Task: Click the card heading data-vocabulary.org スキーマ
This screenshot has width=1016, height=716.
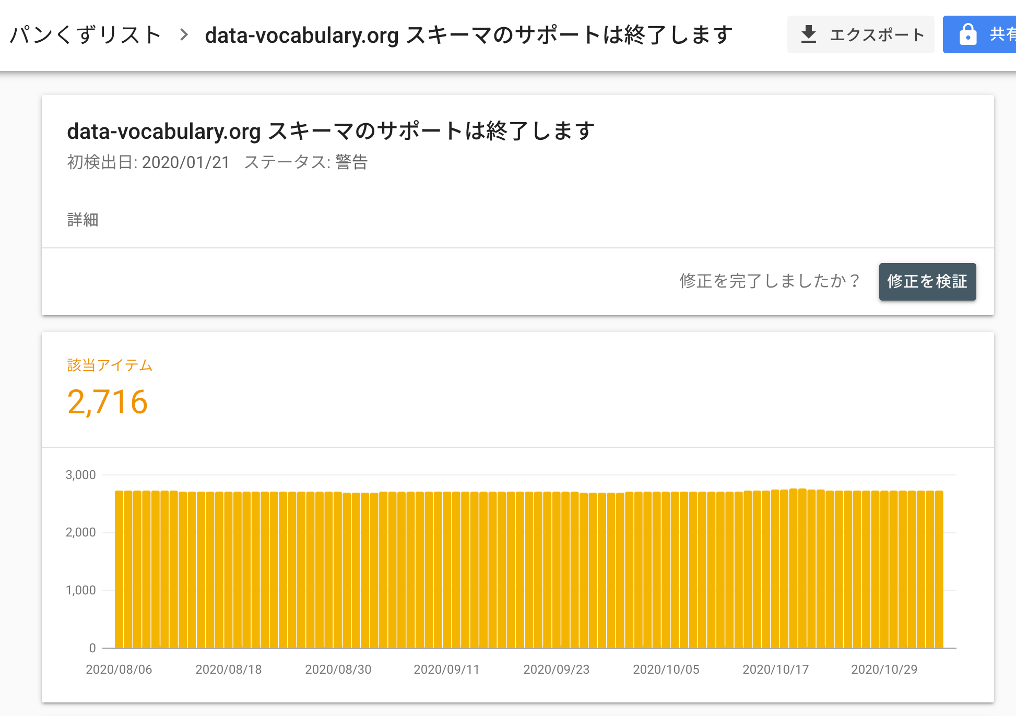Action: (x=331, y=130)
